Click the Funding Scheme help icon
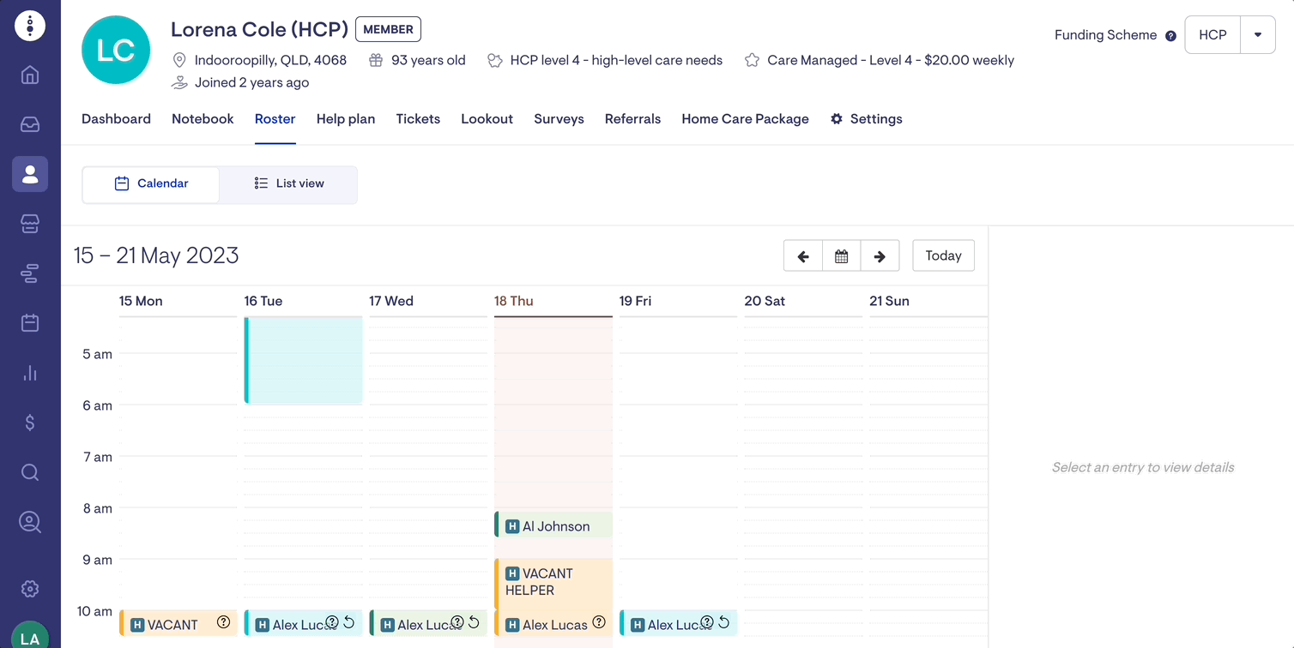This screenshot has width=1294, height=648. click(x=1170, y=36)
